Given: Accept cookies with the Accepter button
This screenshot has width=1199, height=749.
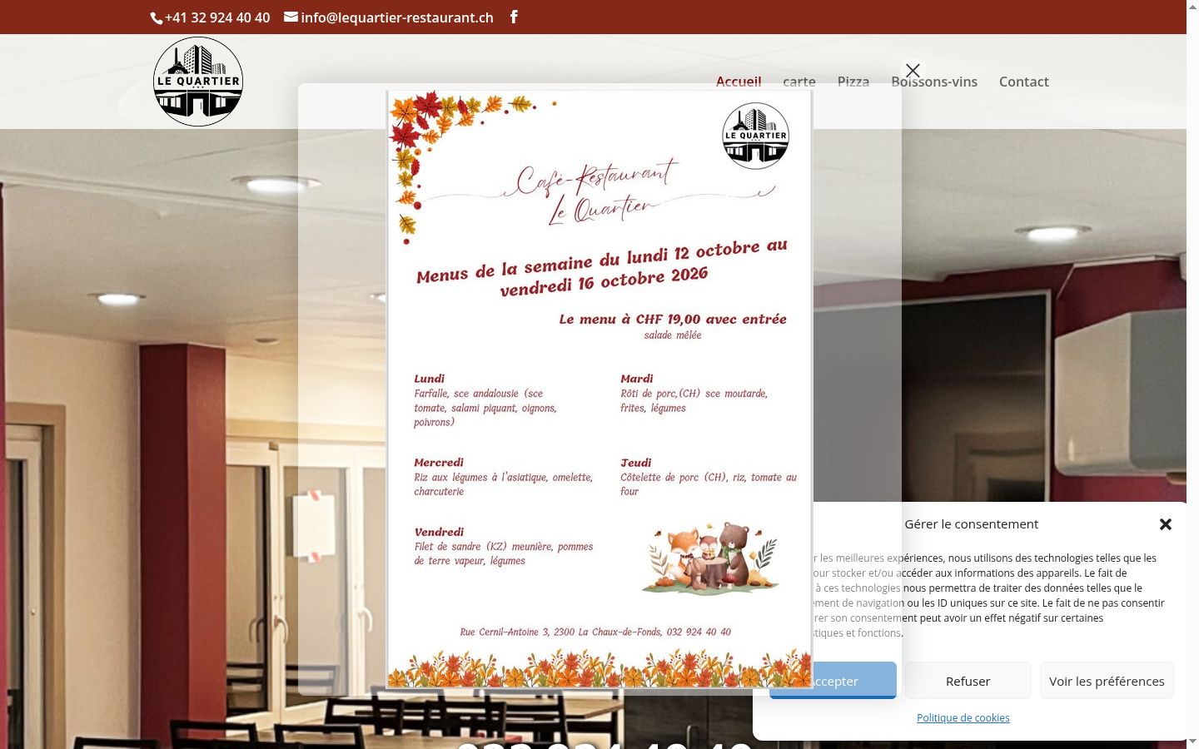Looking at the screenshot, I should [833, 681].
